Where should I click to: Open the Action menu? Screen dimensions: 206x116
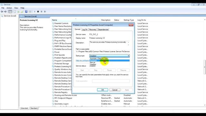click(x=9, y=8)
